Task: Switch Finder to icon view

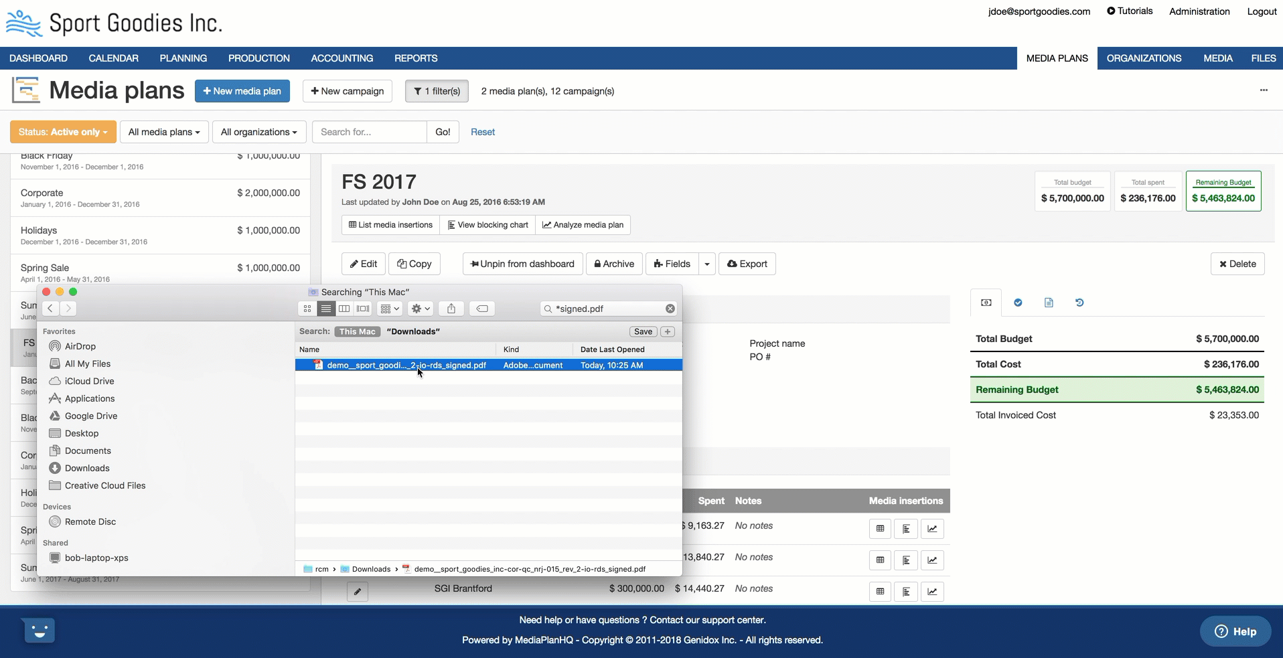Action: pos(307,309)
